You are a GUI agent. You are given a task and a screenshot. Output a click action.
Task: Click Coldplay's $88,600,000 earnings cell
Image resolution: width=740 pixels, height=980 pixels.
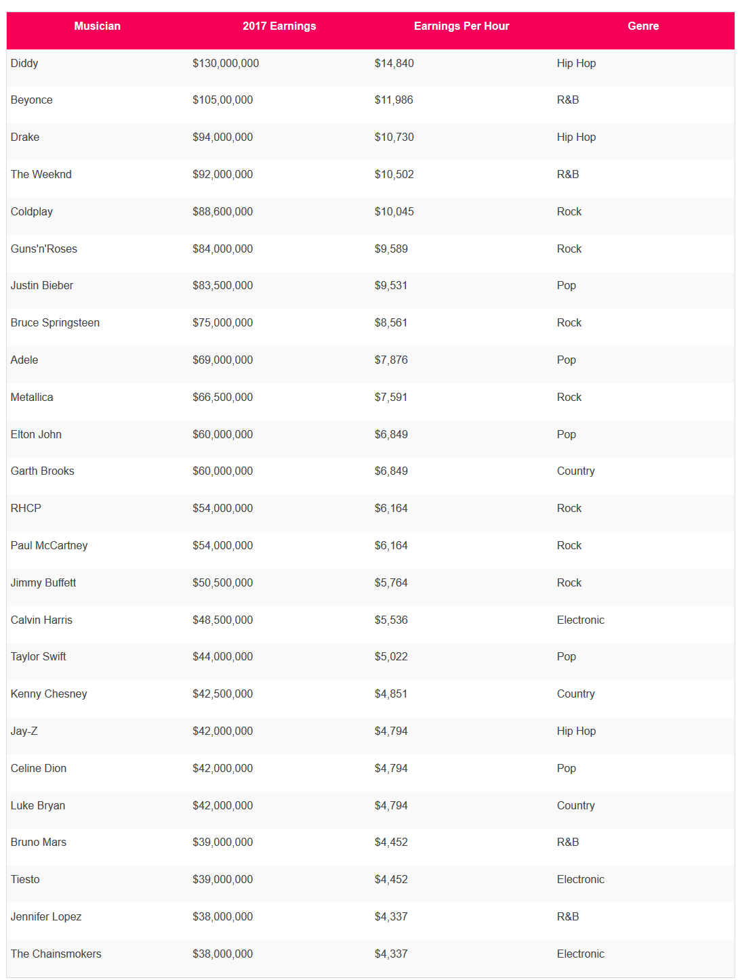[222, 212]
